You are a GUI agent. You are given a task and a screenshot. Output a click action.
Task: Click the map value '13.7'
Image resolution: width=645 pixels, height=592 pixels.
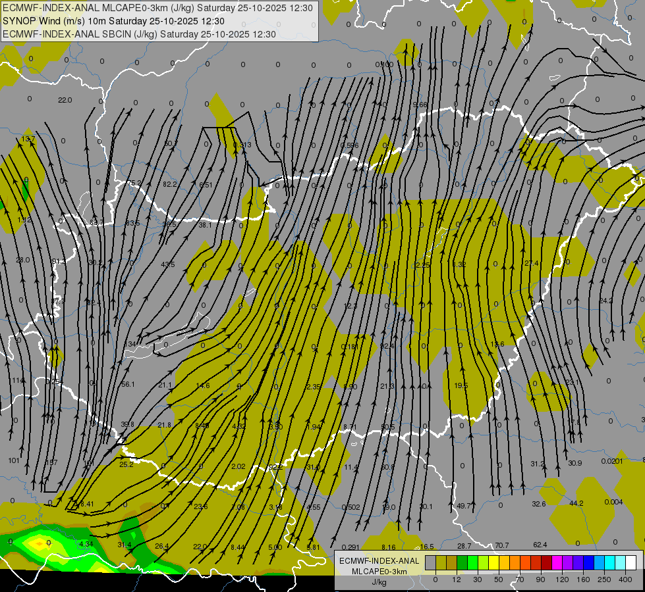pos(28,139)
